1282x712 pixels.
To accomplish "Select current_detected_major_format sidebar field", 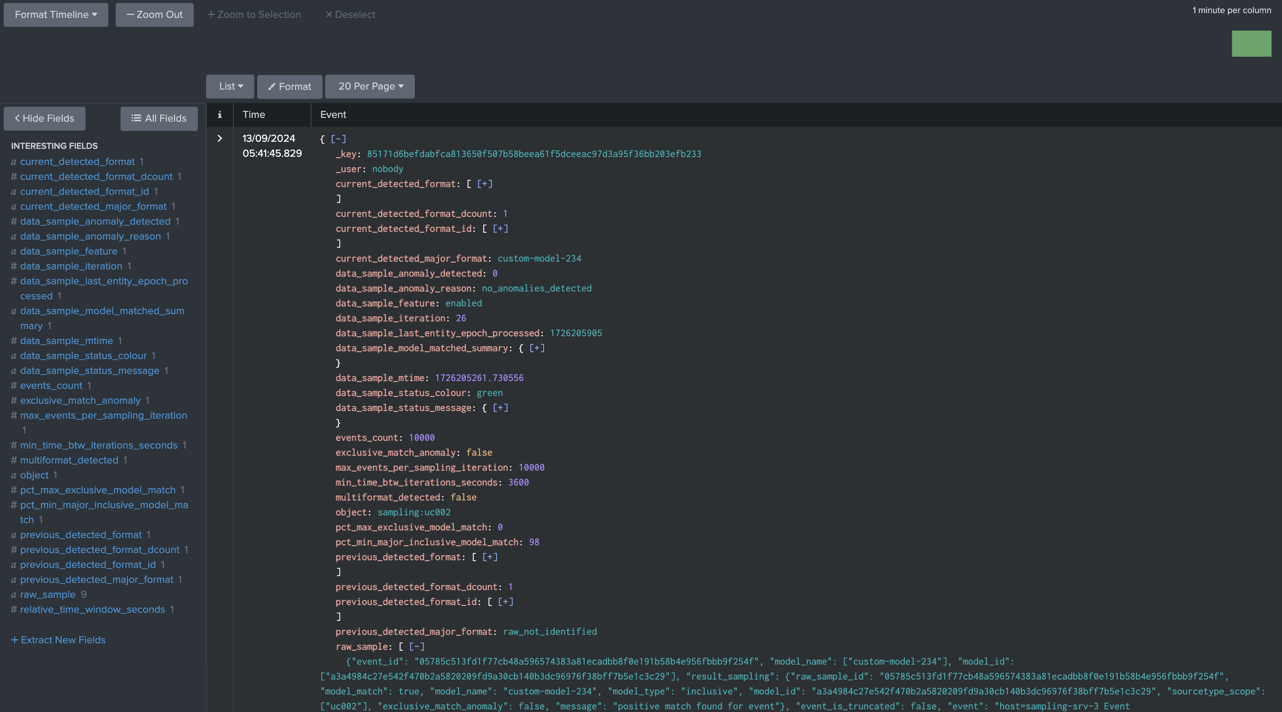I will (93, 206).
